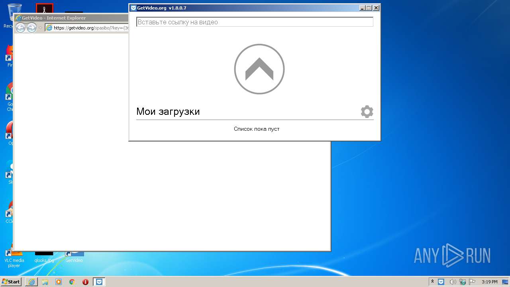Click the volume speaker tray icon
510x287 pixels.
453,282
